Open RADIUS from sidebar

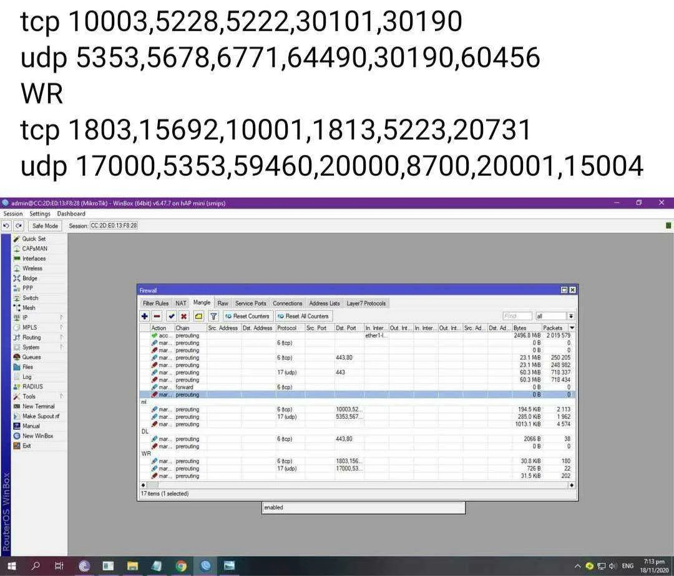point(32,386)
